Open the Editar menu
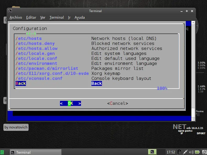The height and width of the screenshot is (155, 207). tap(31, 18)
